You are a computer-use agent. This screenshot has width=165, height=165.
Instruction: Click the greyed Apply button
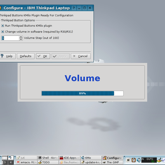[61, 56]
